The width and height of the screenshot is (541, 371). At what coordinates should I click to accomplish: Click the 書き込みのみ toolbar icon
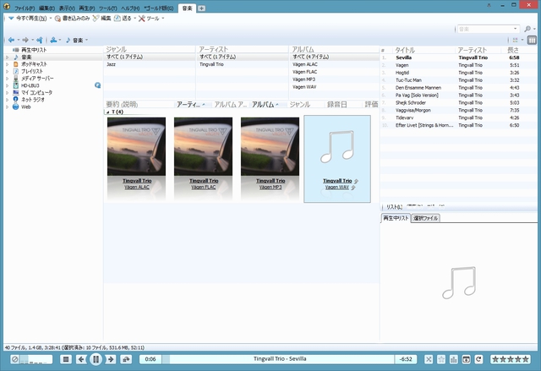57,17
